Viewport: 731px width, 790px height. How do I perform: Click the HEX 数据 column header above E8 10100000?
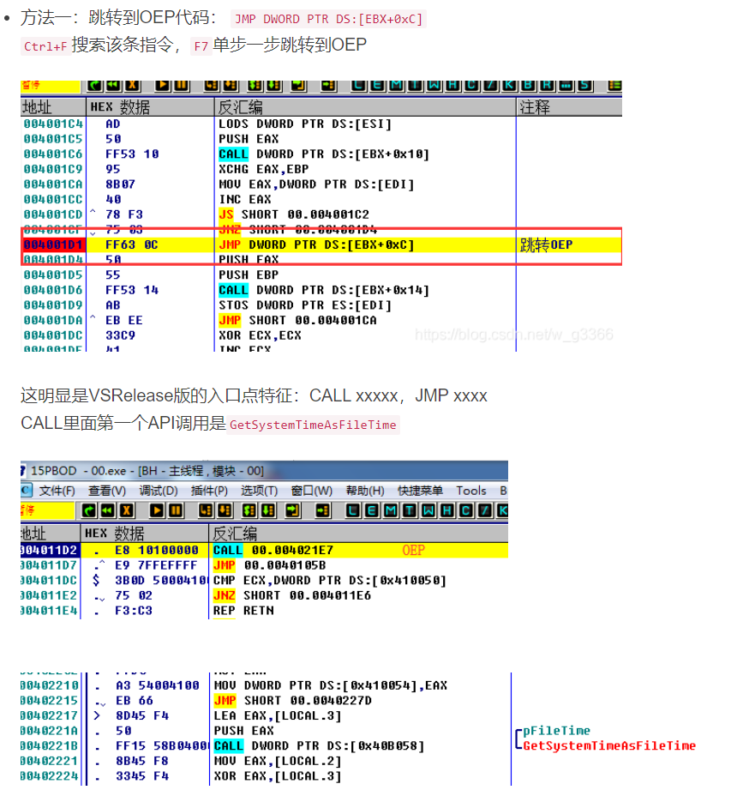145,533
